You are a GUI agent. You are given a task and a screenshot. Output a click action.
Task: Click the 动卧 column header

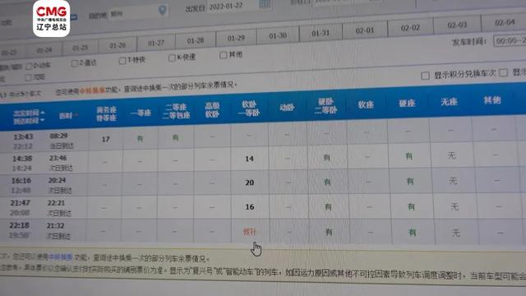click(287, 108)
